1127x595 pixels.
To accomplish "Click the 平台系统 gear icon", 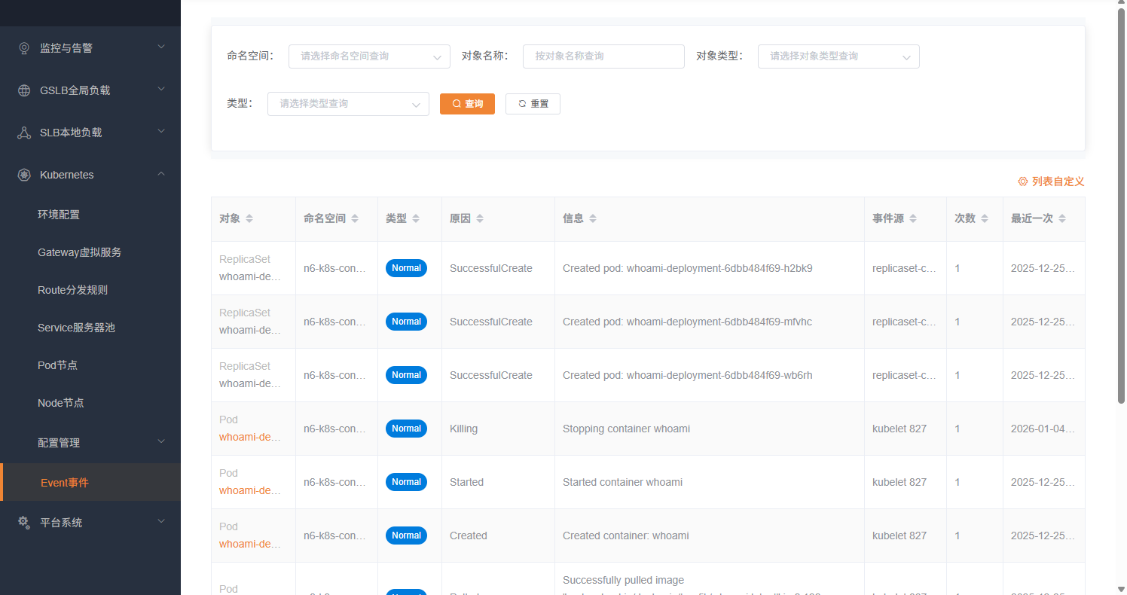I will coord(23,521).
